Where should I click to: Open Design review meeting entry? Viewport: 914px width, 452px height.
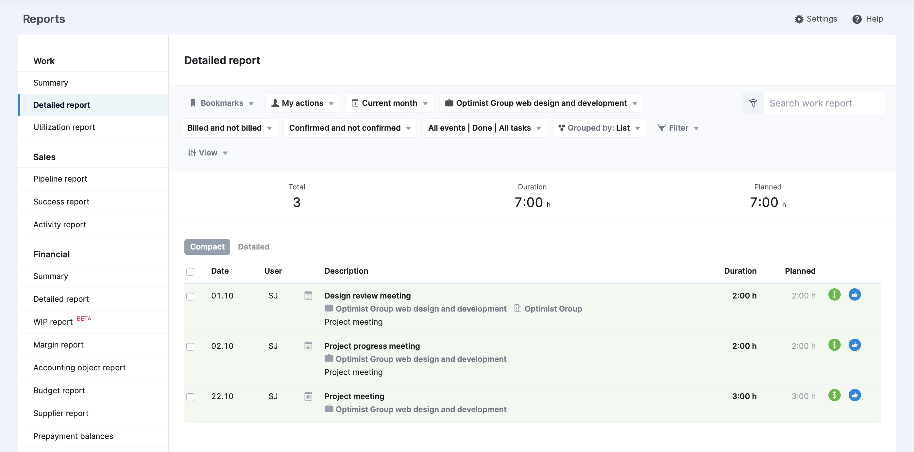[367, 296]
